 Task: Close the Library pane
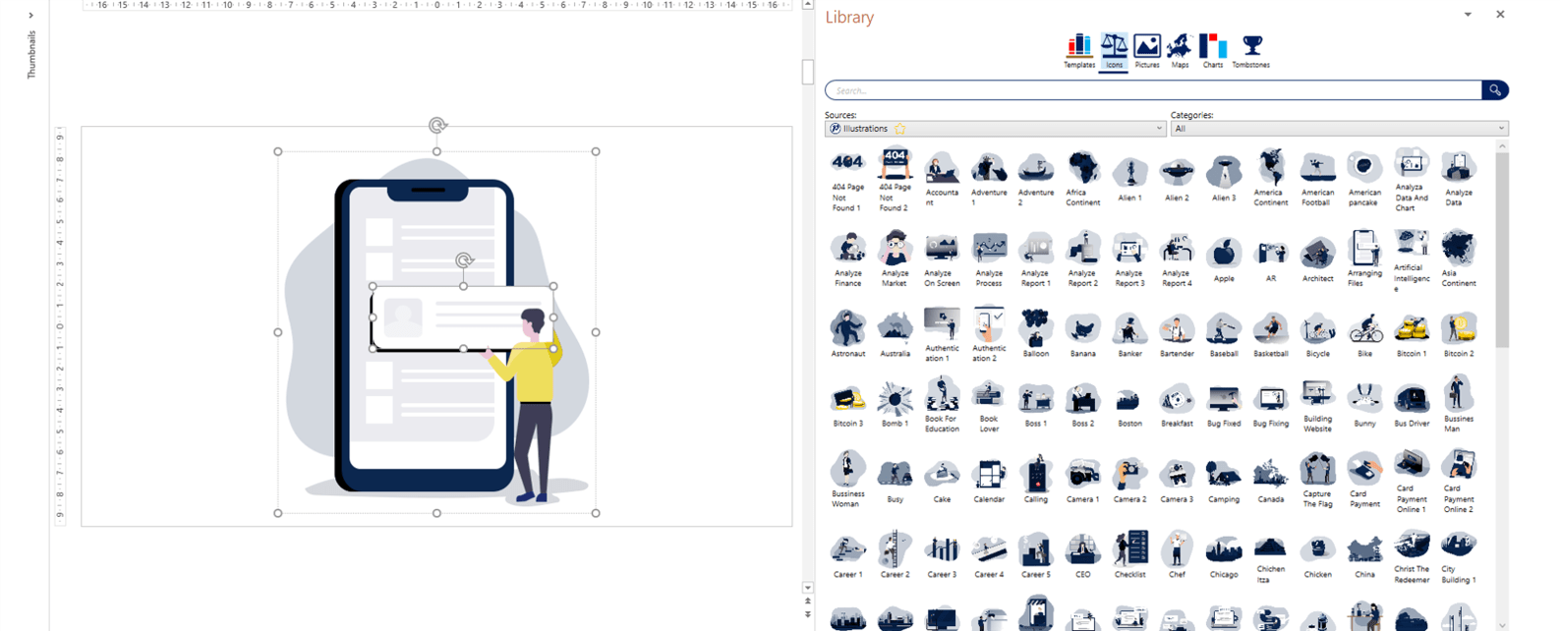click(x=1500, y=15)
